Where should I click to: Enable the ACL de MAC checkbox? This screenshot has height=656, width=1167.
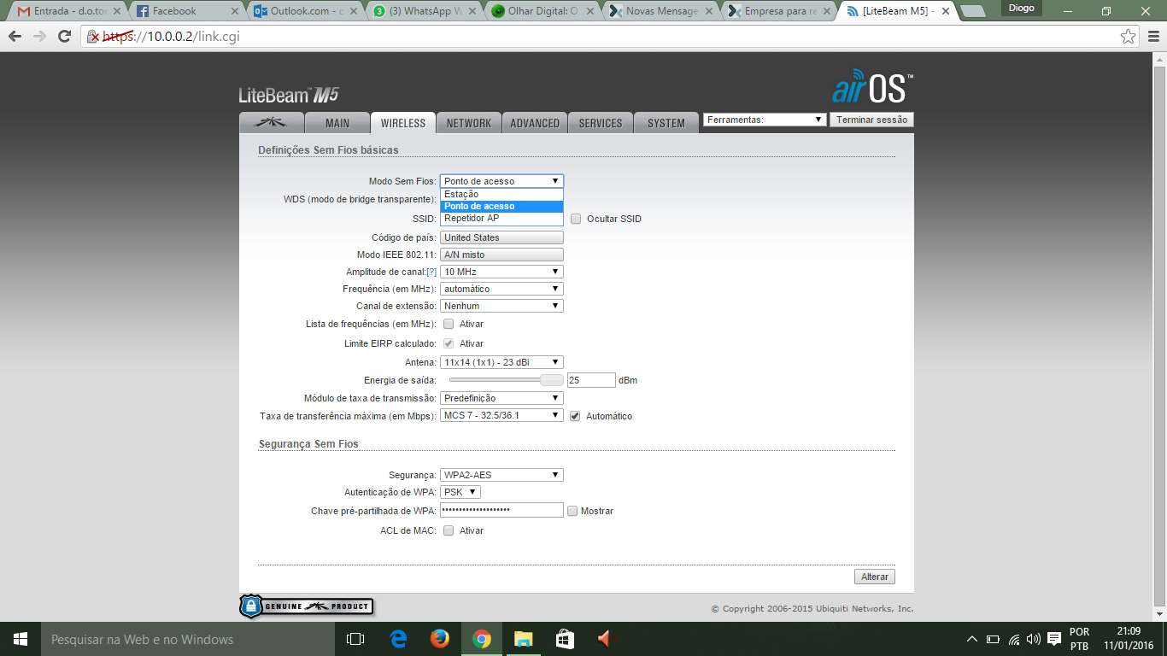coord(449,530)
